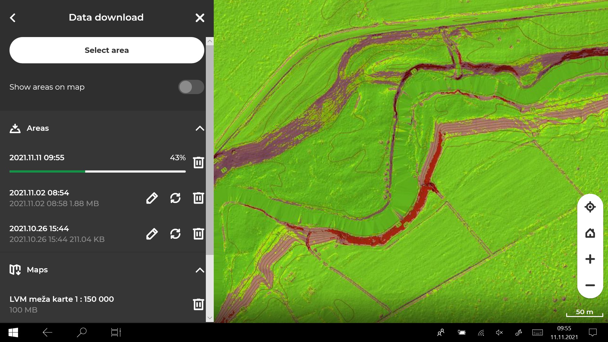Select the 2021.10.26 15:44 area entry

(57, 234)
